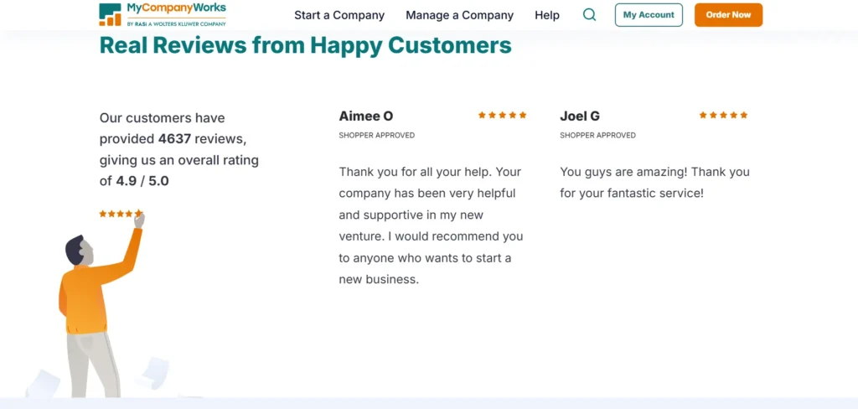Image resolution: width=858 pixels, height=409 pixels.
Task: Click Joel G's review text
Action: pyautogui.click(x=654, y=182)
